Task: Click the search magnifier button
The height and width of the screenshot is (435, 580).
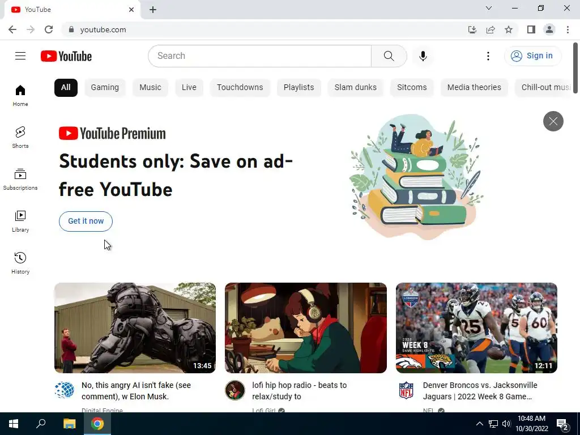Action: pos(389,56)
